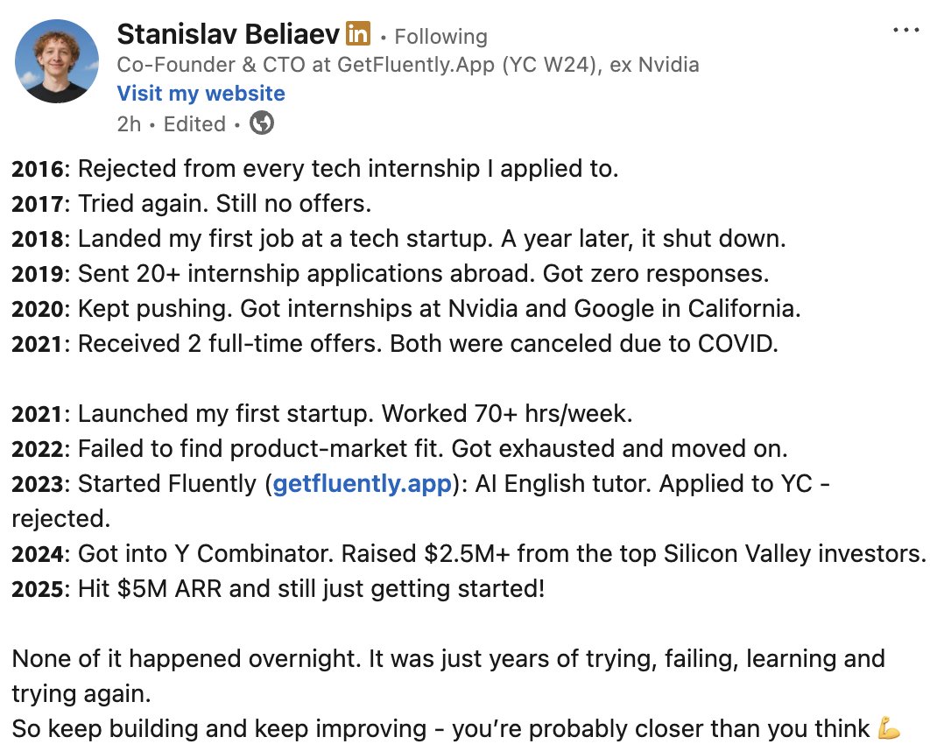930x751 pixels.
Task: Open the Visit my website link
Action: click(x=201, y=94)
